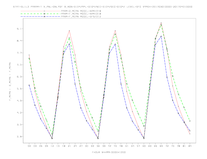Click the x-axis tick label 15
Image resolution: width=207 pixels, height=159 pixels.
pos(58,146)
